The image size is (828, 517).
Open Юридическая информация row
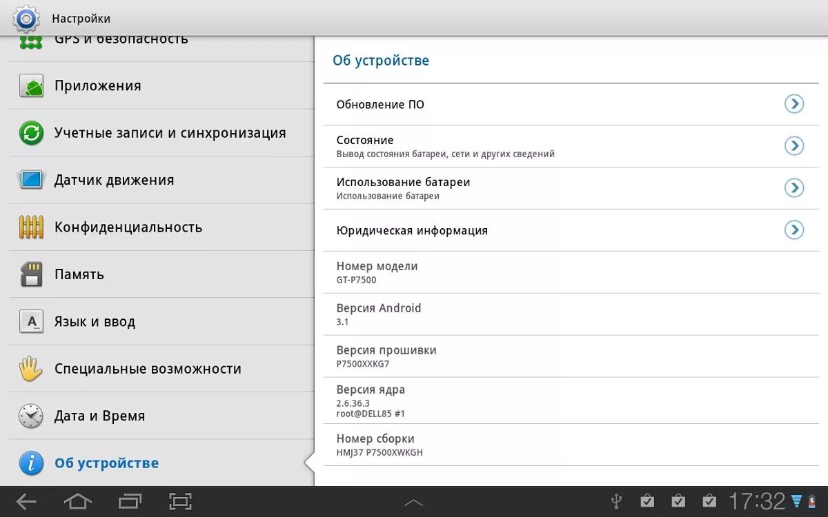[x=571, y=230]
